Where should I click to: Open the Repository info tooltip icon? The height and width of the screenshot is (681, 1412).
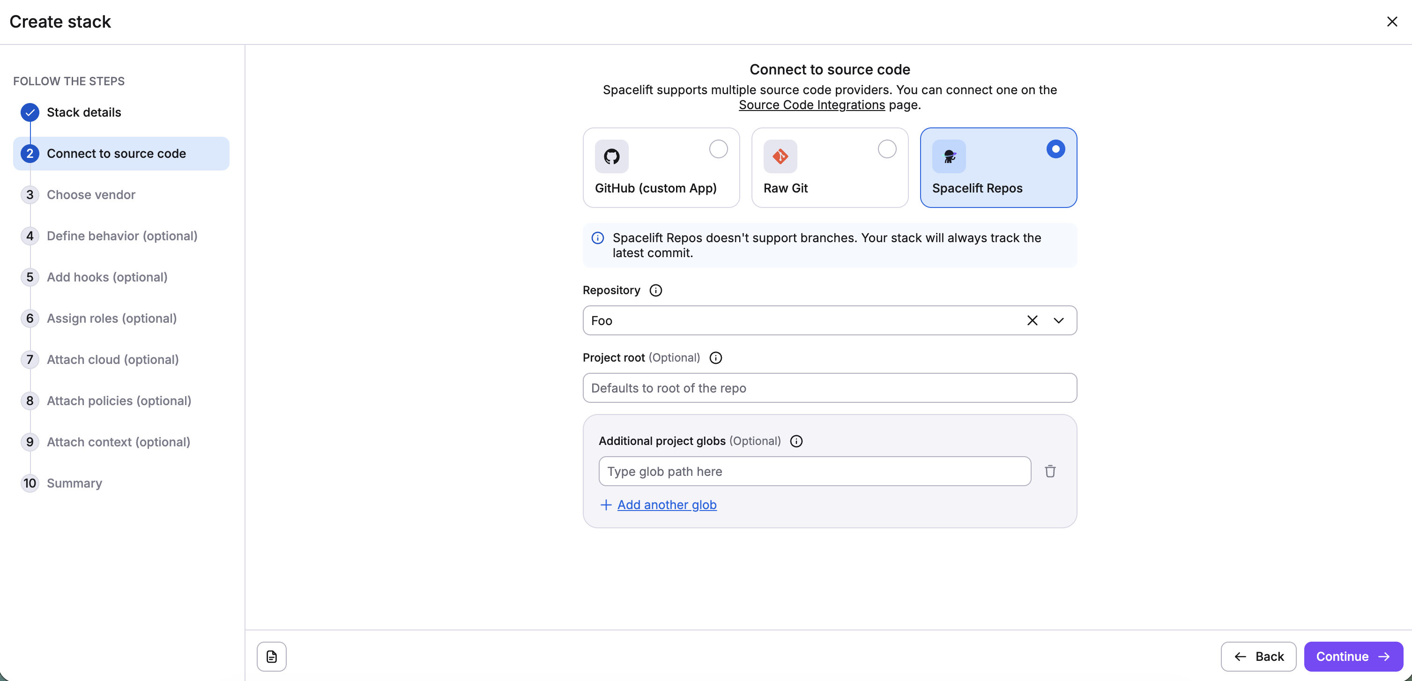tap(655, 290)
